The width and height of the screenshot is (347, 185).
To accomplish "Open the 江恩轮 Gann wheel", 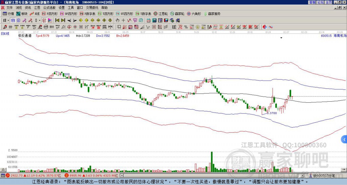I will pos(161,14).
